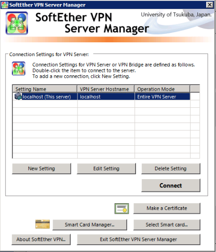
Task: Click the SoftEther logo in the title bar
Action: point(4,5)
